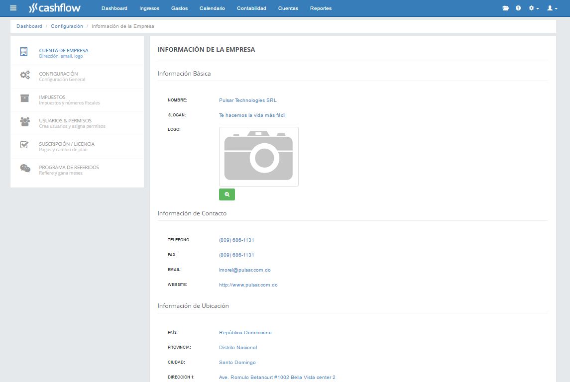
Task: Click the breadcrumb text Información de la Empresa
Action: [123, 26]
